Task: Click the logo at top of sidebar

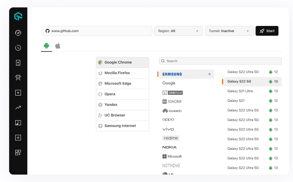Action: (x=18, y=17)
